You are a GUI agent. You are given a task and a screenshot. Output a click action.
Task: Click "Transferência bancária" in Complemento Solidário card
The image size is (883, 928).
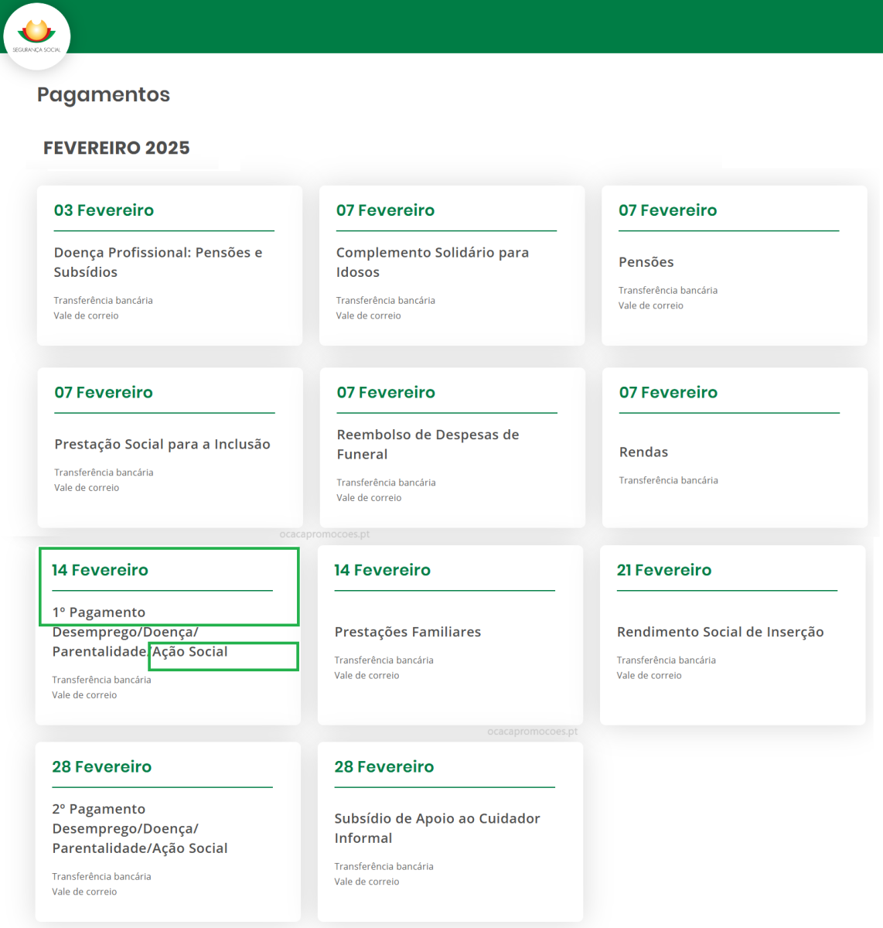pyautogui.click(x=385, y=300)
